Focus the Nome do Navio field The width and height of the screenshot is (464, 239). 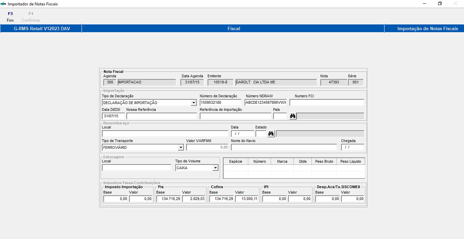284,147
